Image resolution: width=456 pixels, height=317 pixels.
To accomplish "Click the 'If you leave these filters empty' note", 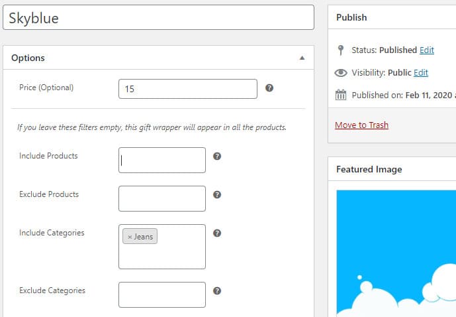I will coord(152,127).
